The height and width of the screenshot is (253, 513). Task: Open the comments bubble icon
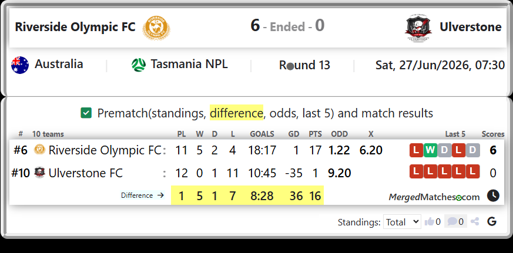[x=452, y=222]
